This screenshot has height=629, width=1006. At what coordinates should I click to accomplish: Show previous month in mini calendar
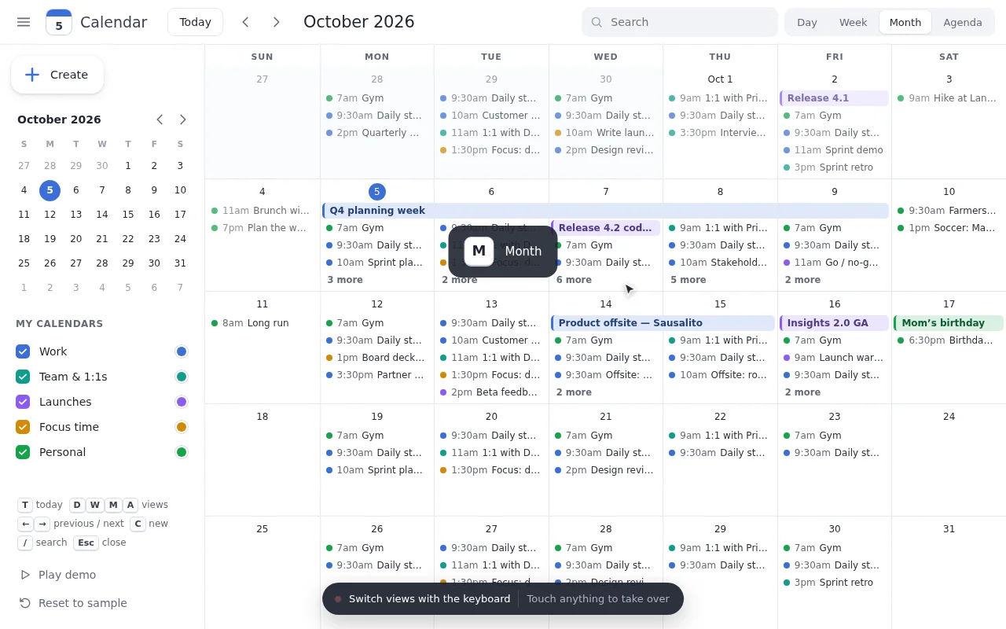point(160,120)
